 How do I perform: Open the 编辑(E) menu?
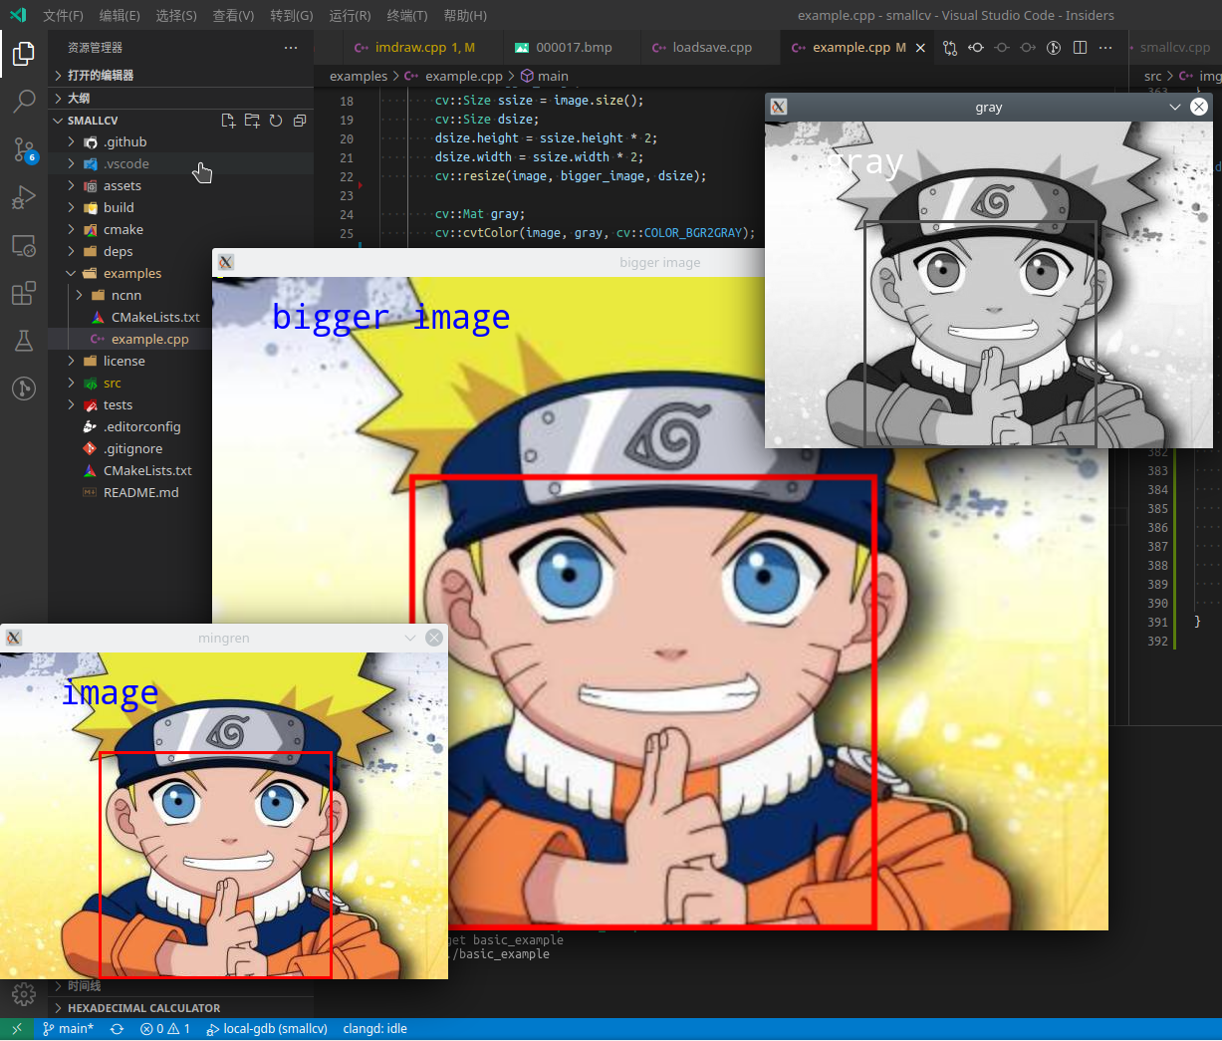120,16
